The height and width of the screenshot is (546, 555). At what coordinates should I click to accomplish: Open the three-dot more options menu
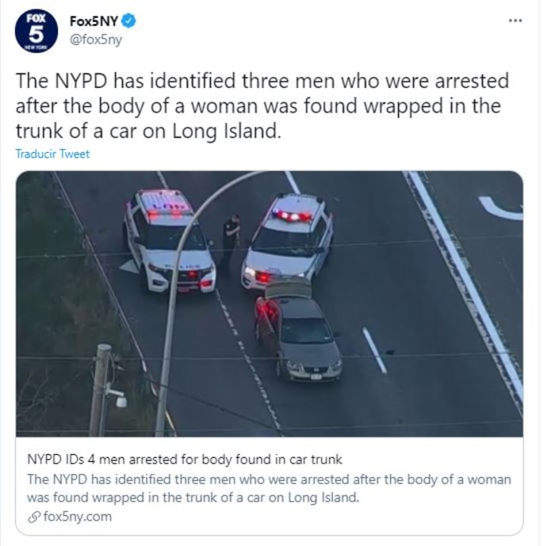point(515,21)
